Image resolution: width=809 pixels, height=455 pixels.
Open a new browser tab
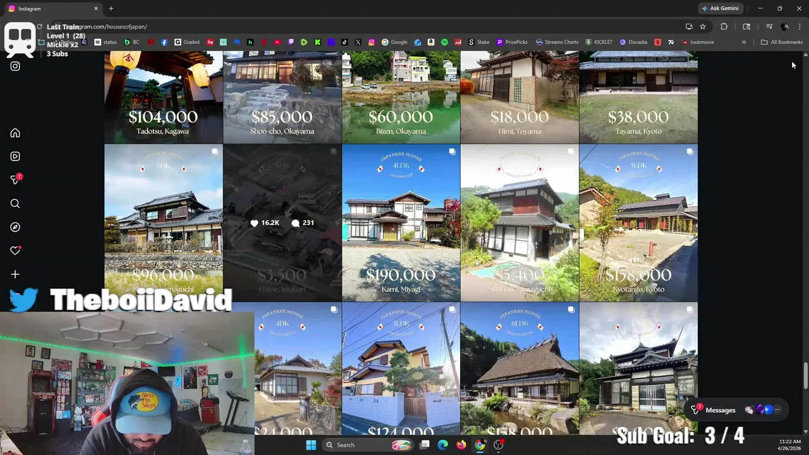(111, 9)
